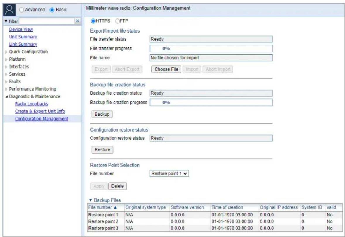Click the Apply button
Screen dimensions: 345x237
pyautogui.click(x=99, y=186)
